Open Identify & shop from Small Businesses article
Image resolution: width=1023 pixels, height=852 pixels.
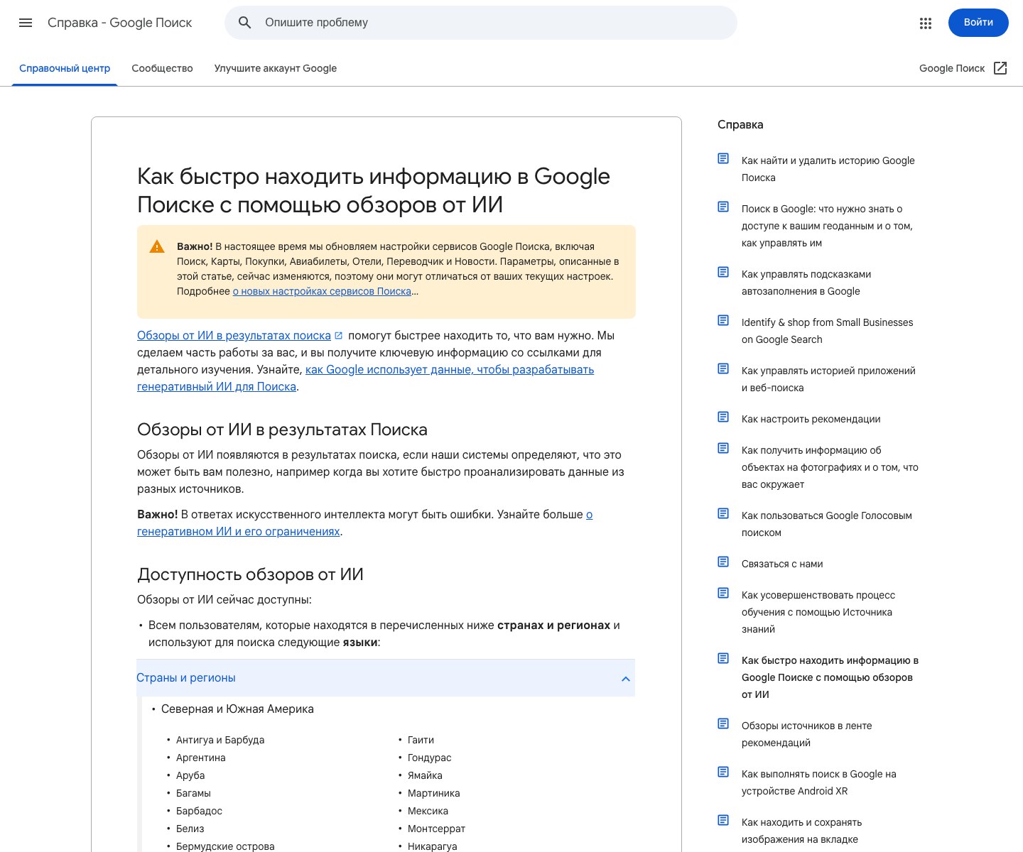(828, 331)
